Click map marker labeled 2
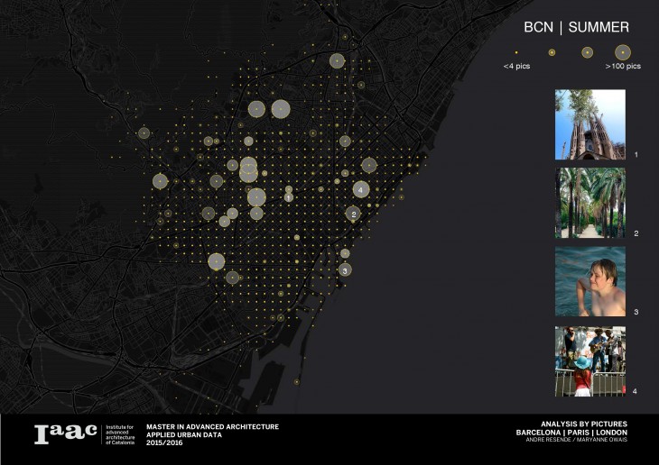This screenshot has width=659, height=465. tap(354, 214)
